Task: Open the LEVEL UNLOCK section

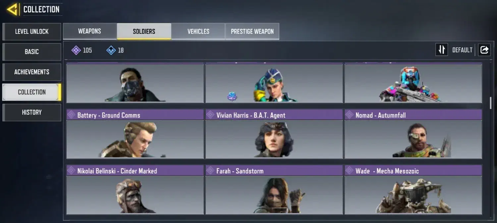Action: (32, 32)
